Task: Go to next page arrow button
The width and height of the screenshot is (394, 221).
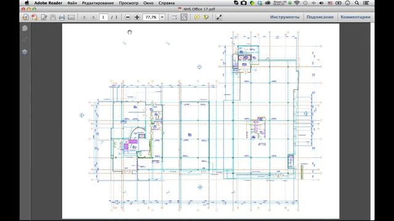Action: click(x=93, y=17)
